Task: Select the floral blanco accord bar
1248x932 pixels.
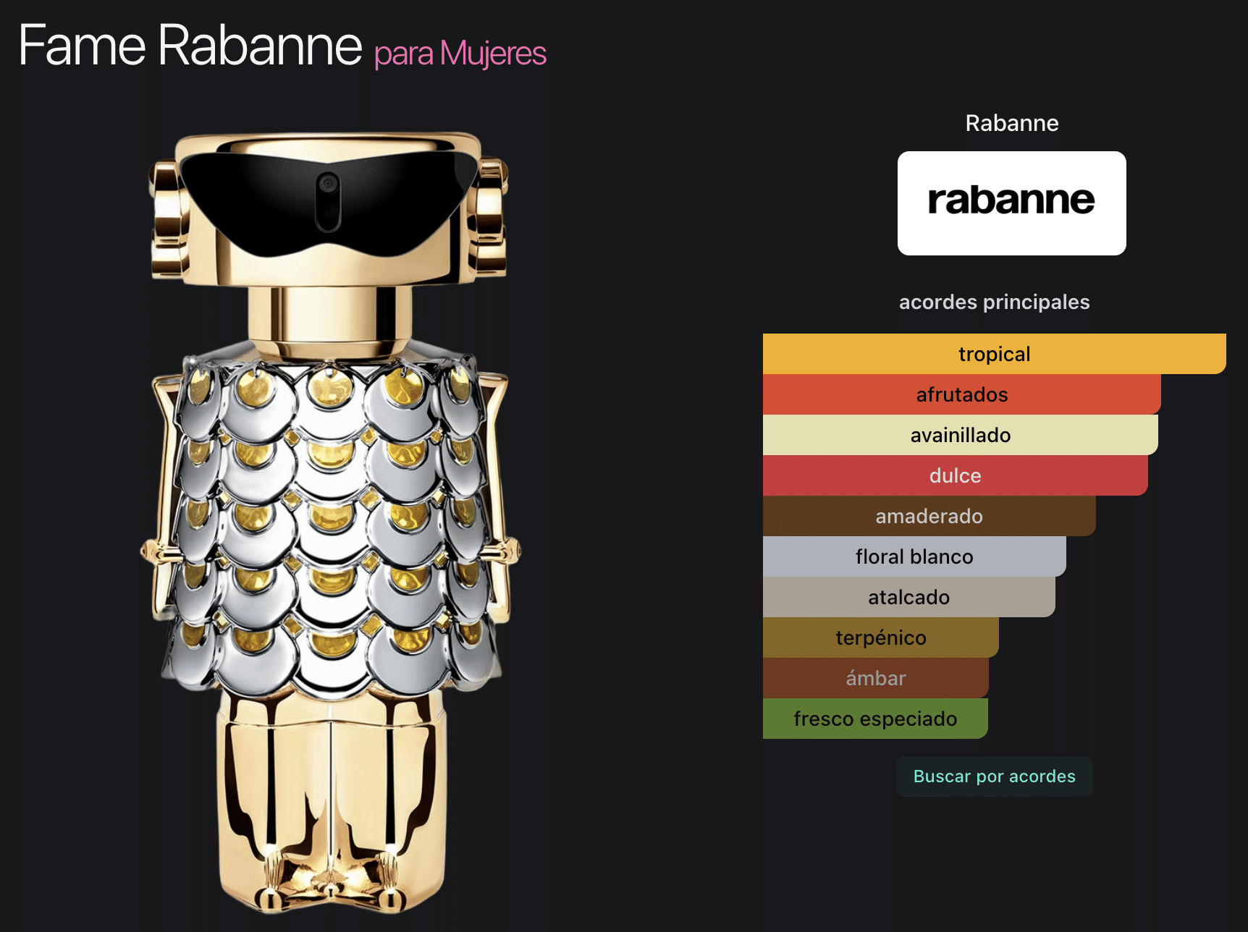Action: click(x=914, y=556)
